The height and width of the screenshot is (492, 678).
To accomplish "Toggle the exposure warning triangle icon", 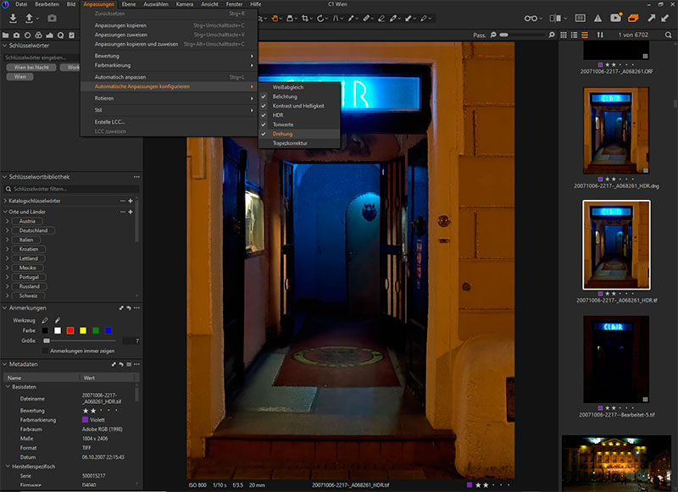I will (597, 18).
